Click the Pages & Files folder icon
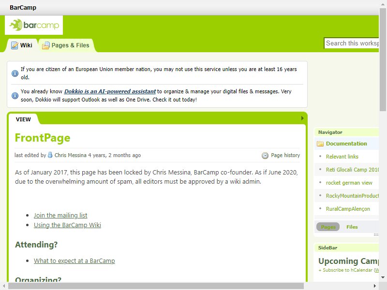 click(x=45, y=45)
